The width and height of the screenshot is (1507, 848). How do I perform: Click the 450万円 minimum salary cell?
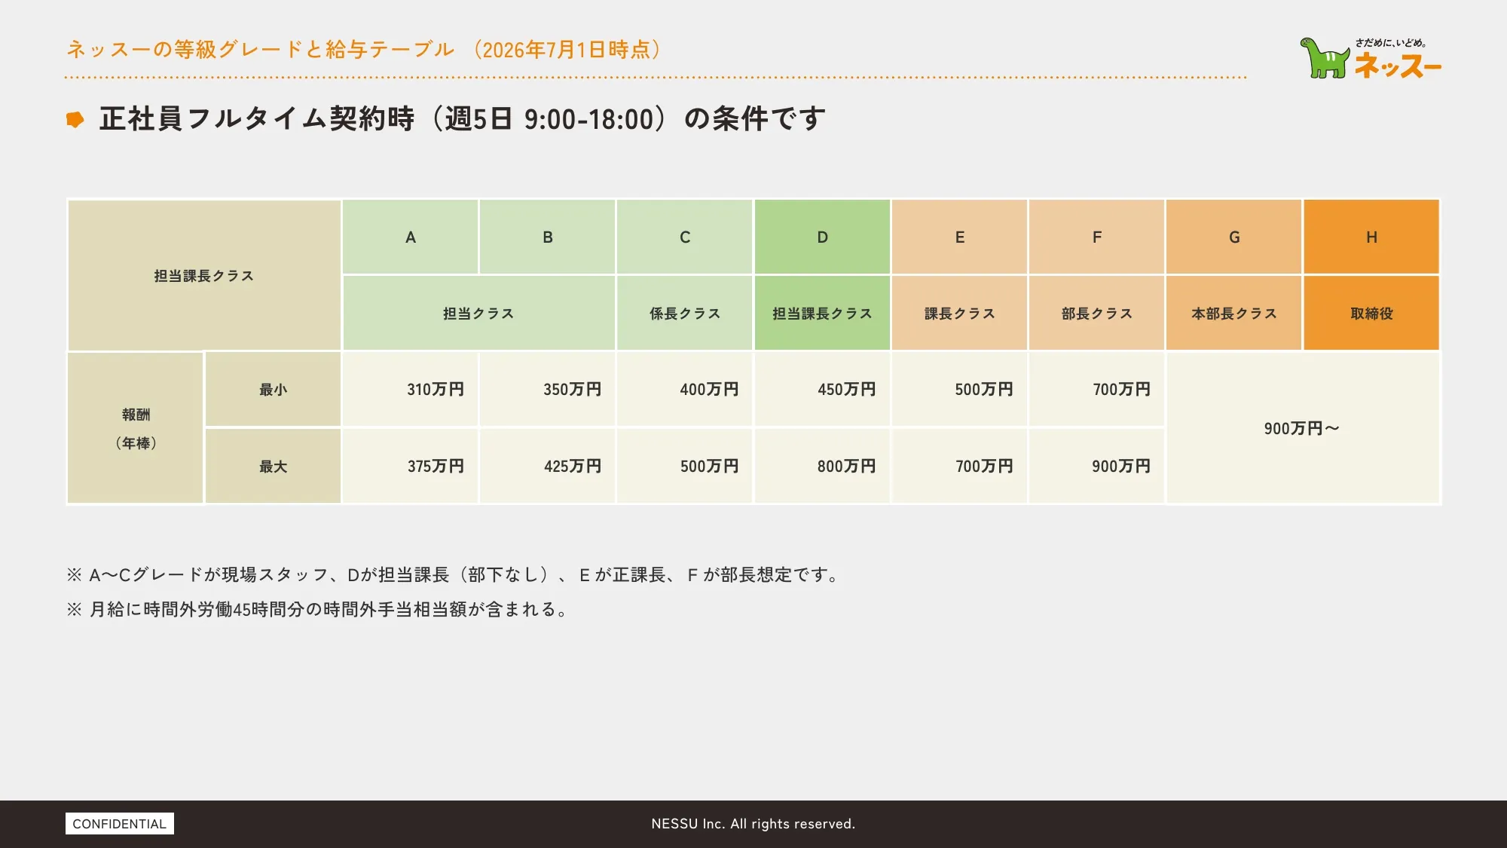point(822,390)
